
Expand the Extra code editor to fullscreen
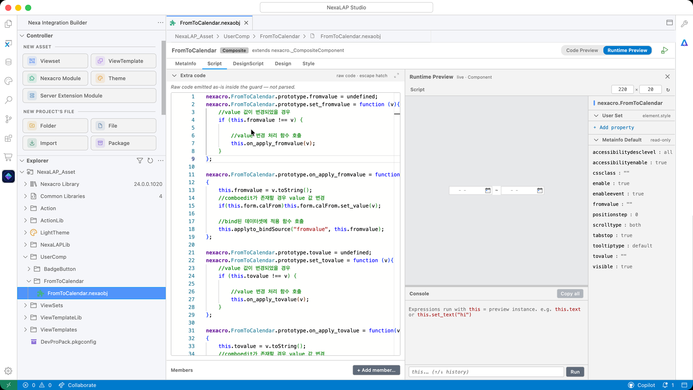point(396,75)
